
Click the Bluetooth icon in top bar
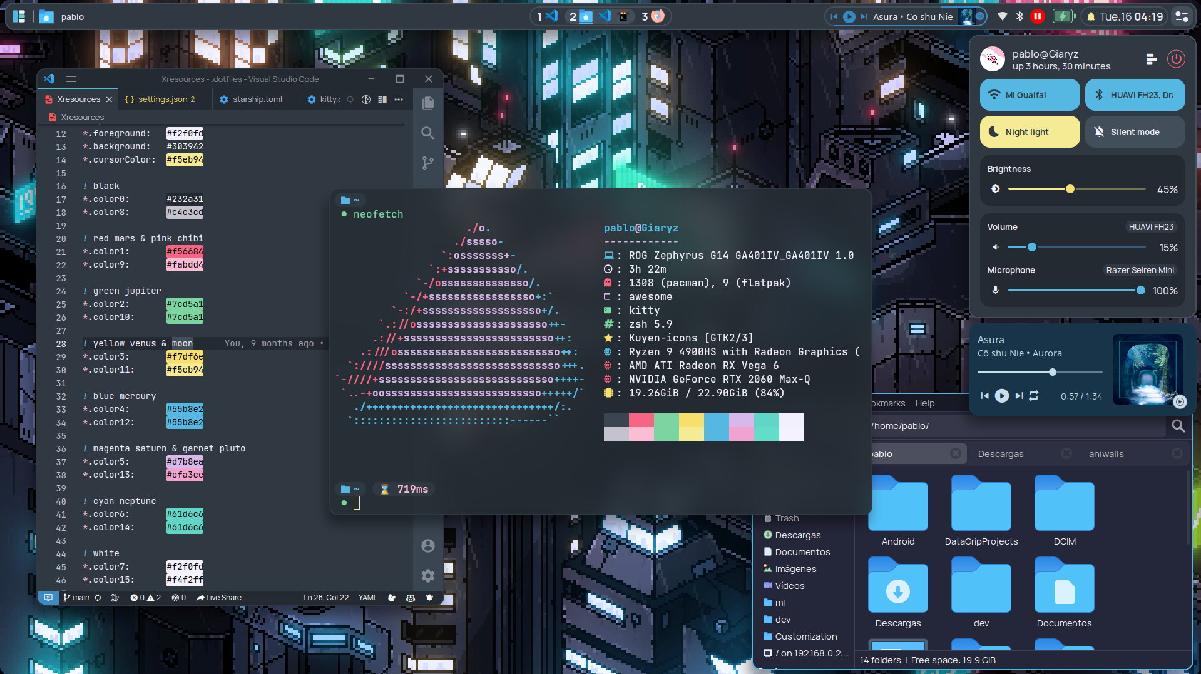click(1020, 16)
